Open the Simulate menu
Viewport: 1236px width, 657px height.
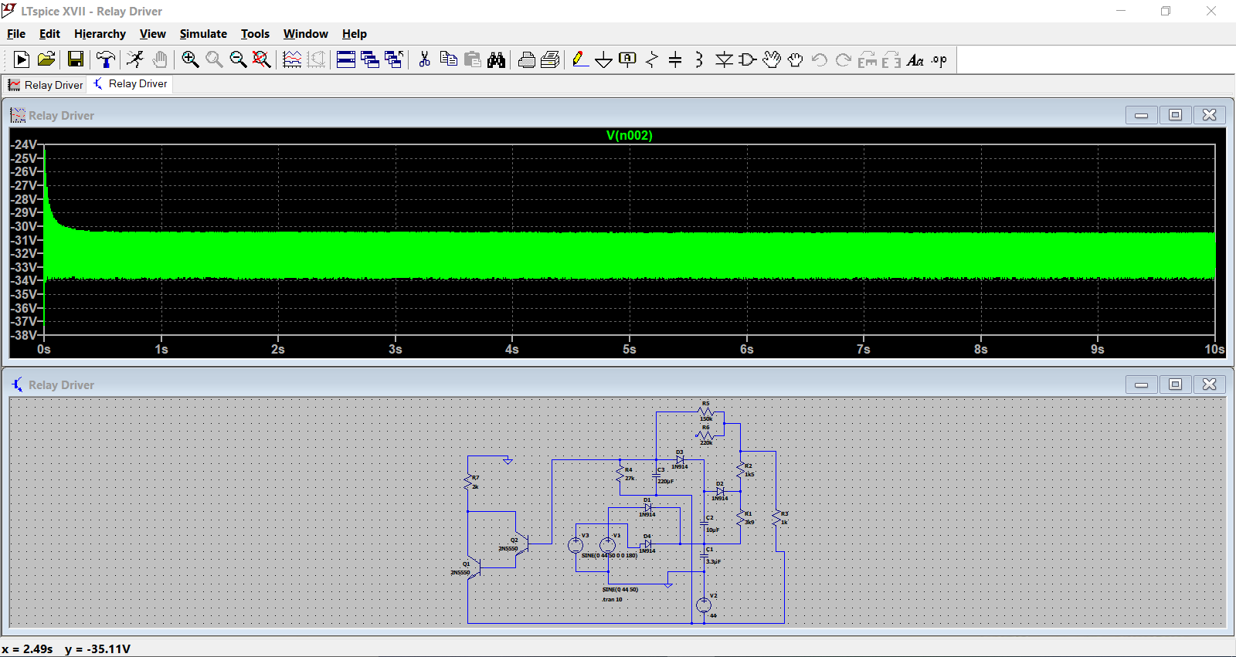(x=203, y=34)
